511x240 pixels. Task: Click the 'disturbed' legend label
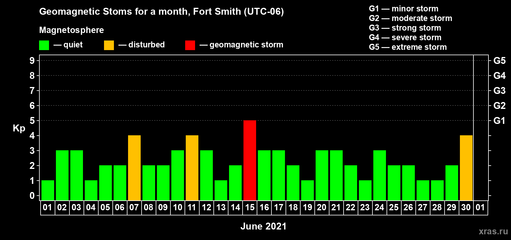point(147,45)
